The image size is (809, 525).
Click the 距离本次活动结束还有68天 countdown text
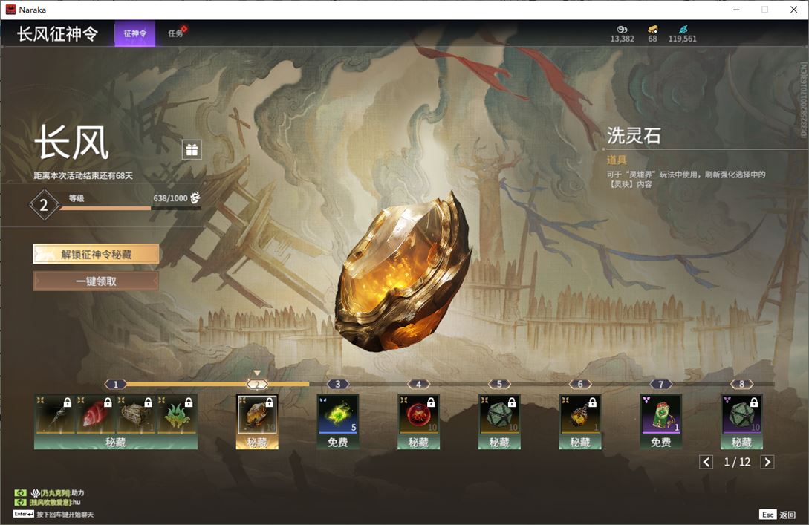[x=84, y=175]
